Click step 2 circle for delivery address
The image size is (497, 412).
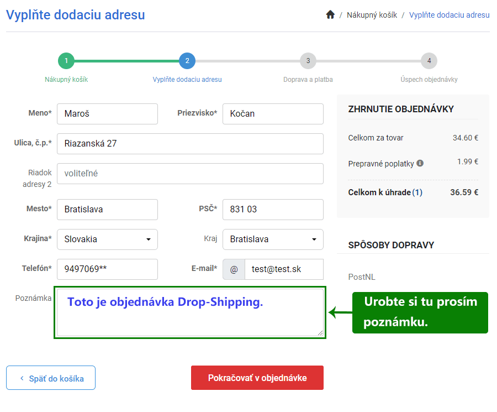tap(187, 61)
